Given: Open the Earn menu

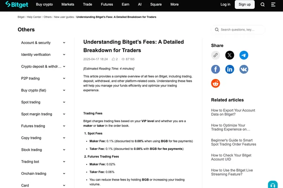Looking at the screenshot, I should point(125,4).
